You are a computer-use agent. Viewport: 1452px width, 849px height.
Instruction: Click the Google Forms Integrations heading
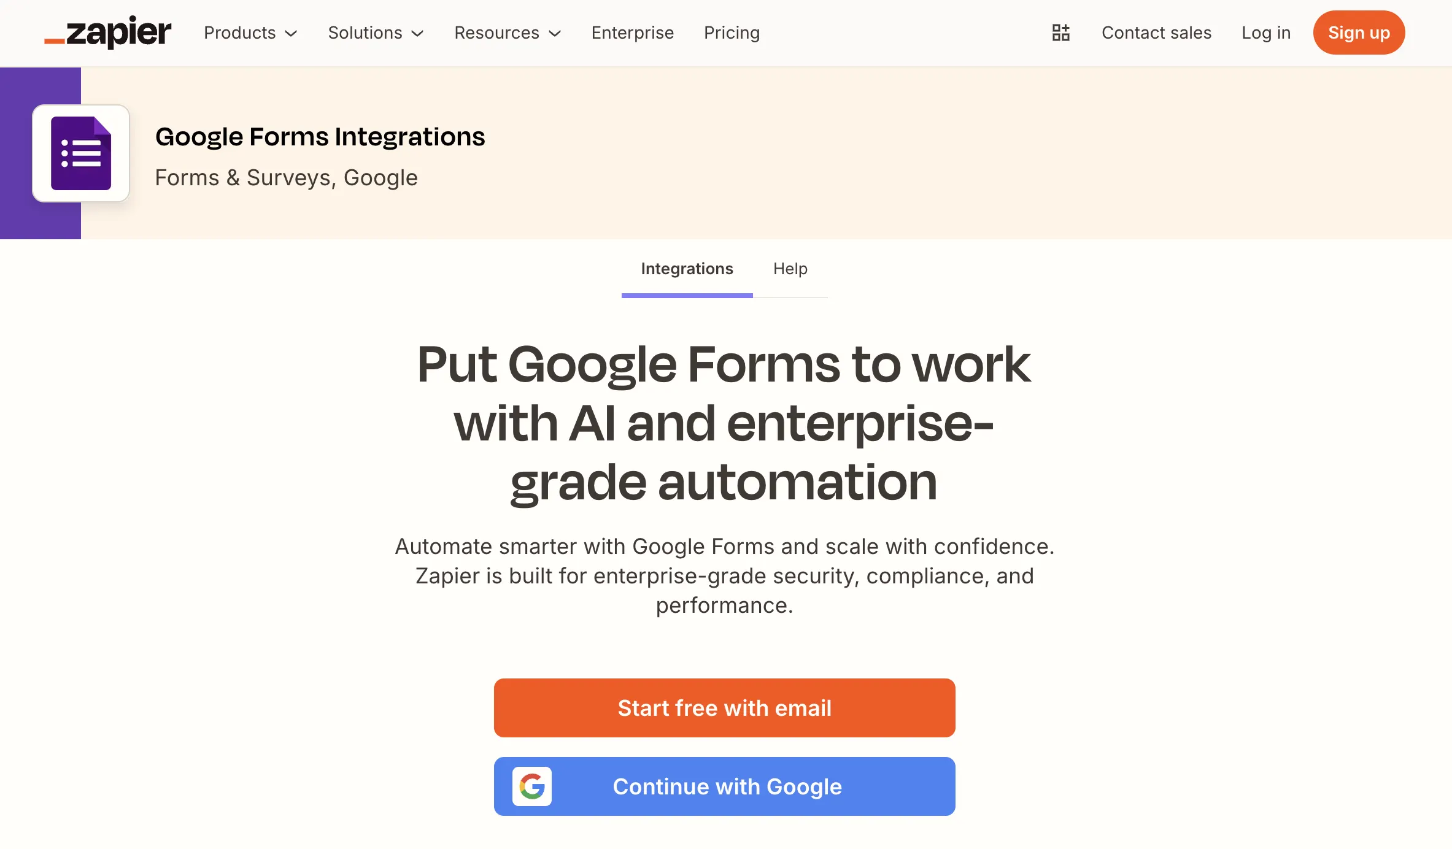click(320, 136)
